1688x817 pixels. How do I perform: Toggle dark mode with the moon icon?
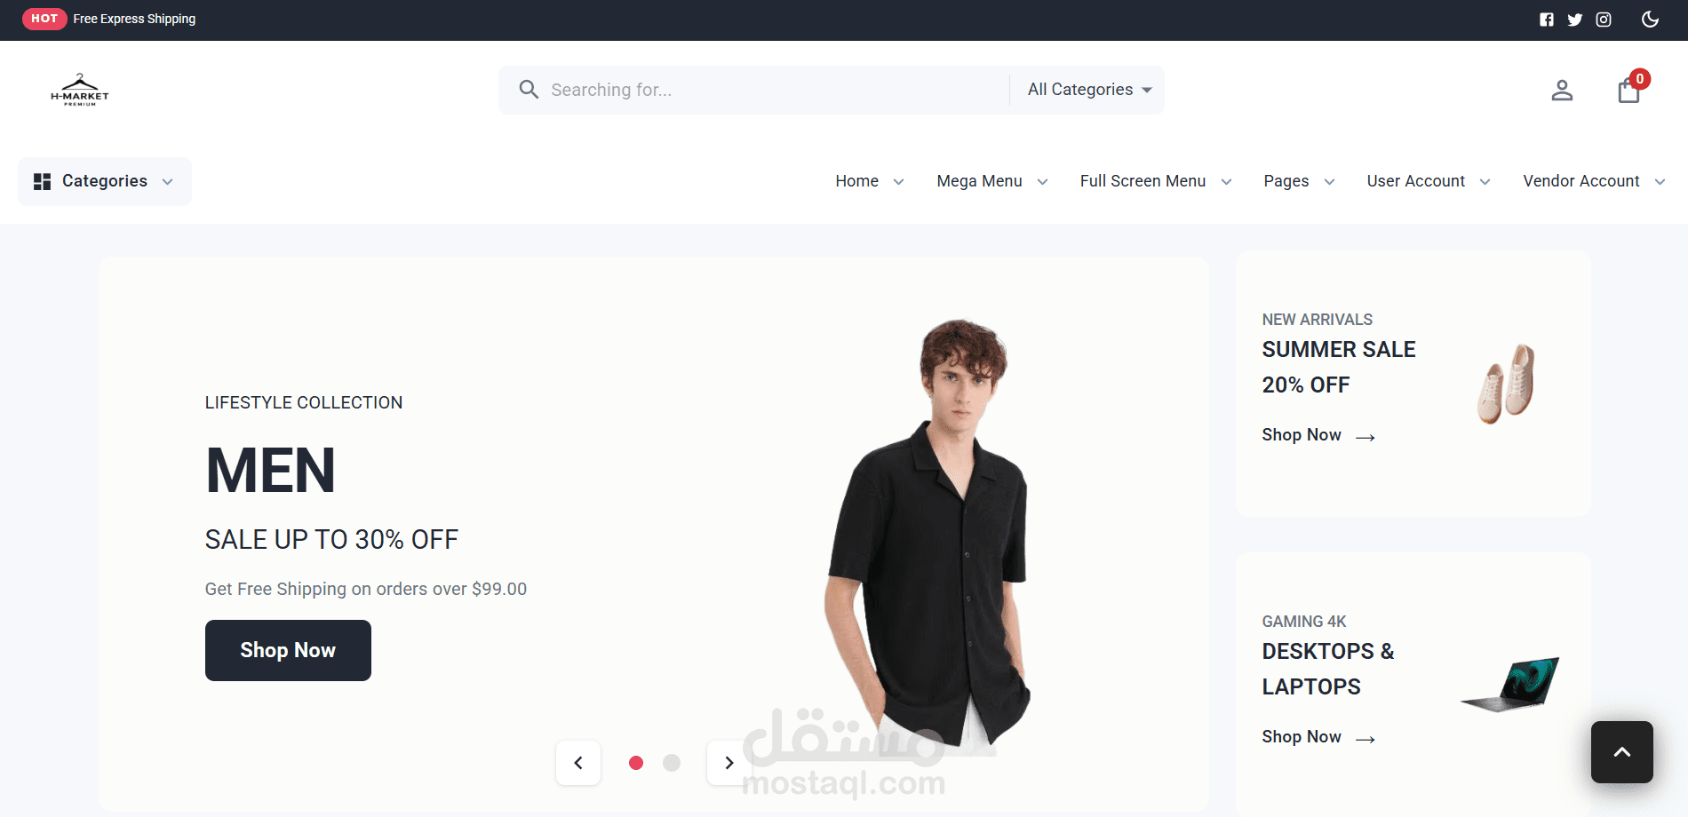pos(1650,20)
